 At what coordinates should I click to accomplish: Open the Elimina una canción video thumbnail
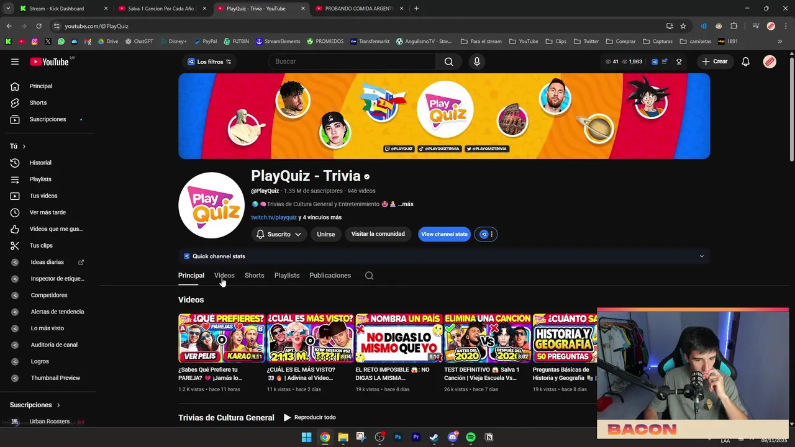pyautogui.click(x=488, y=338)
